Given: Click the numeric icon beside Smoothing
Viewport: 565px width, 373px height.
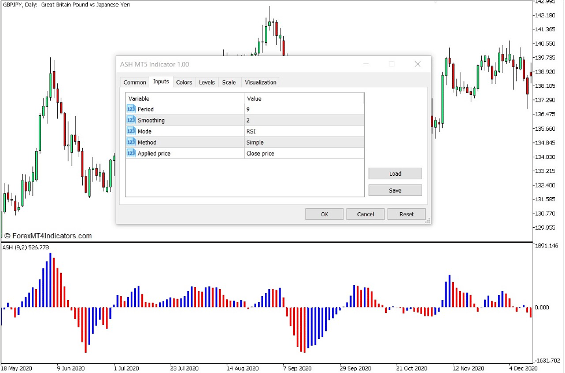Looking at the screenshot, I should [131, 120].
